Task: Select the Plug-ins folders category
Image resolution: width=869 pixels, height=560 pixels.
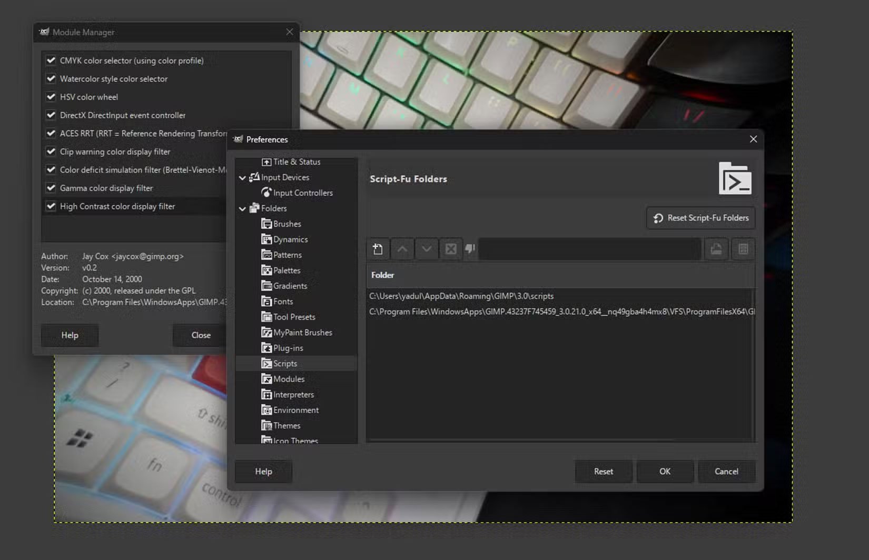Action: (x=288, y=347)
